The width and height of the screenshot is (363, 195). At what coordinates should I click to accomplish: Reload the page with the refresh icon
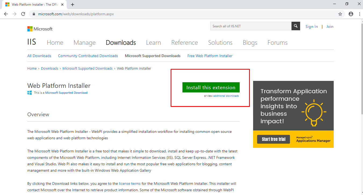point(23,14)
